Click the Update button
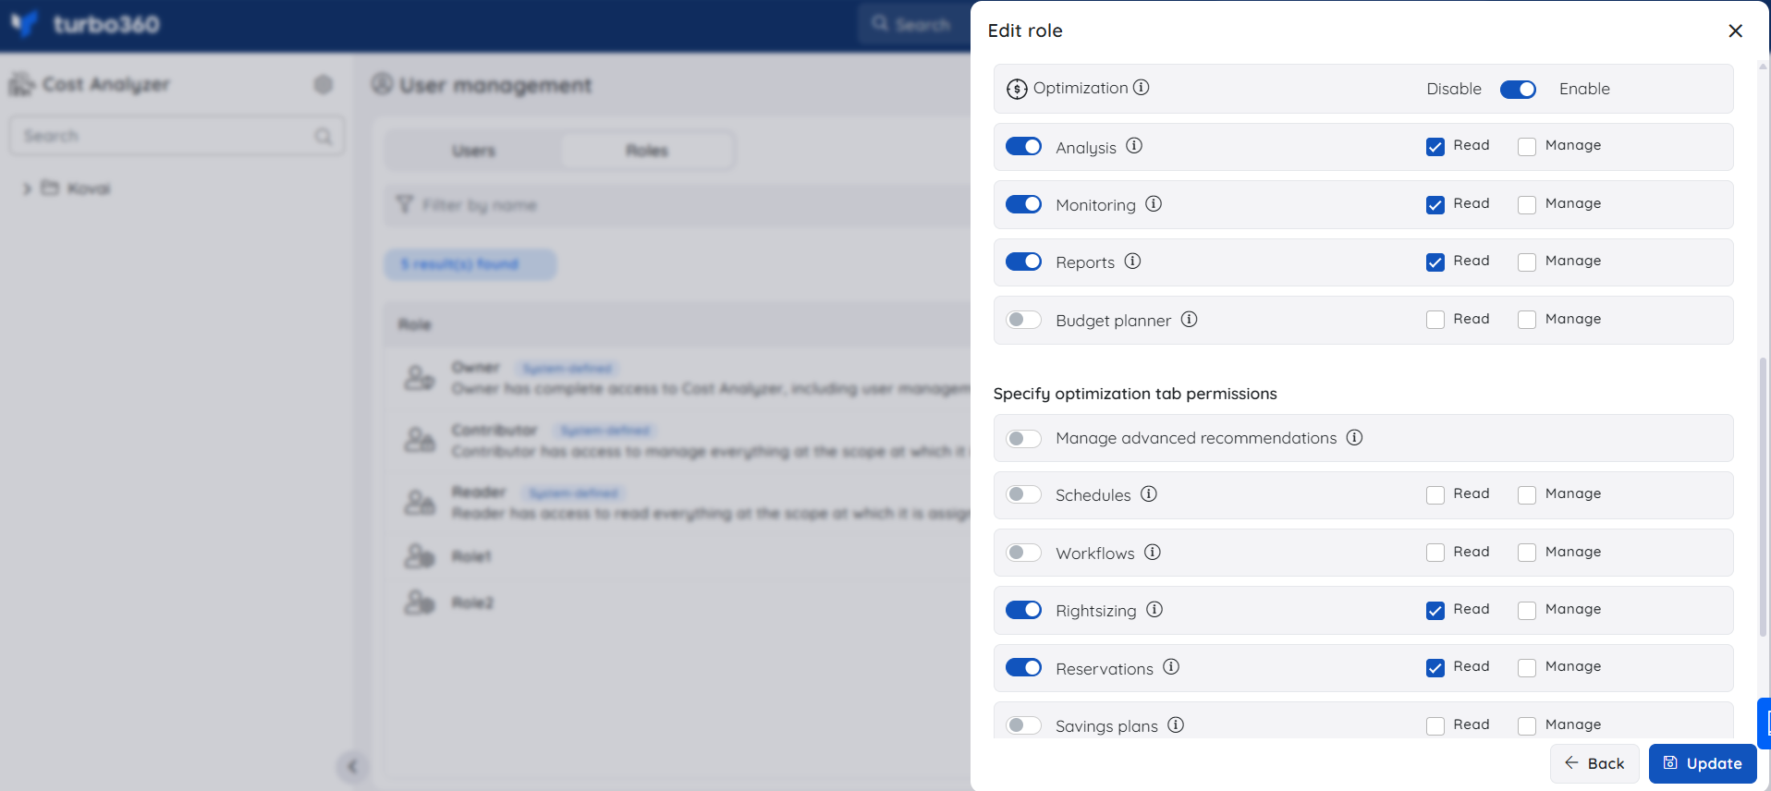This screenshot has height=791, width=1771. coord(1703,763)
